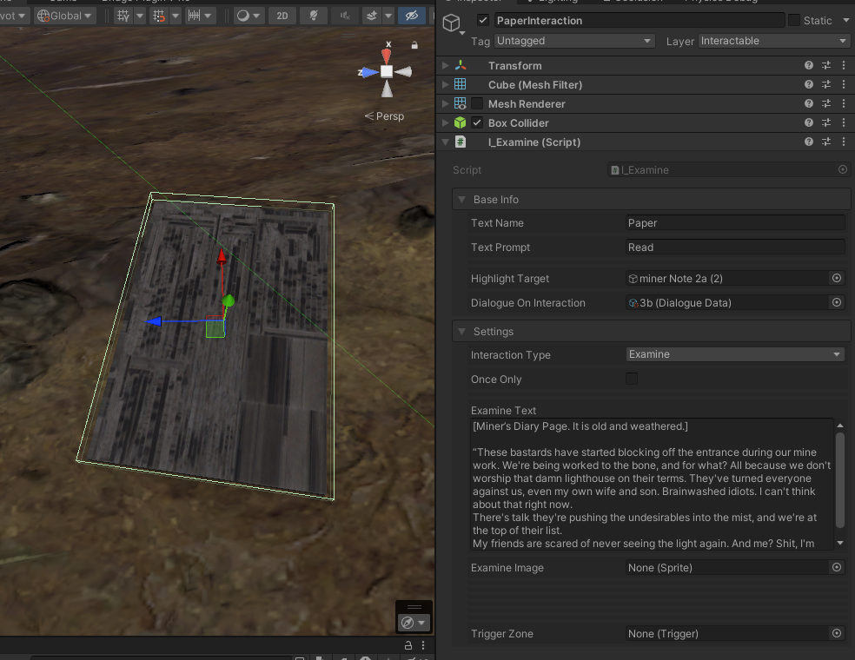Open grid snapping settings dropdown arrow
Screen dimensions: 855x660
tap(176, 16)
